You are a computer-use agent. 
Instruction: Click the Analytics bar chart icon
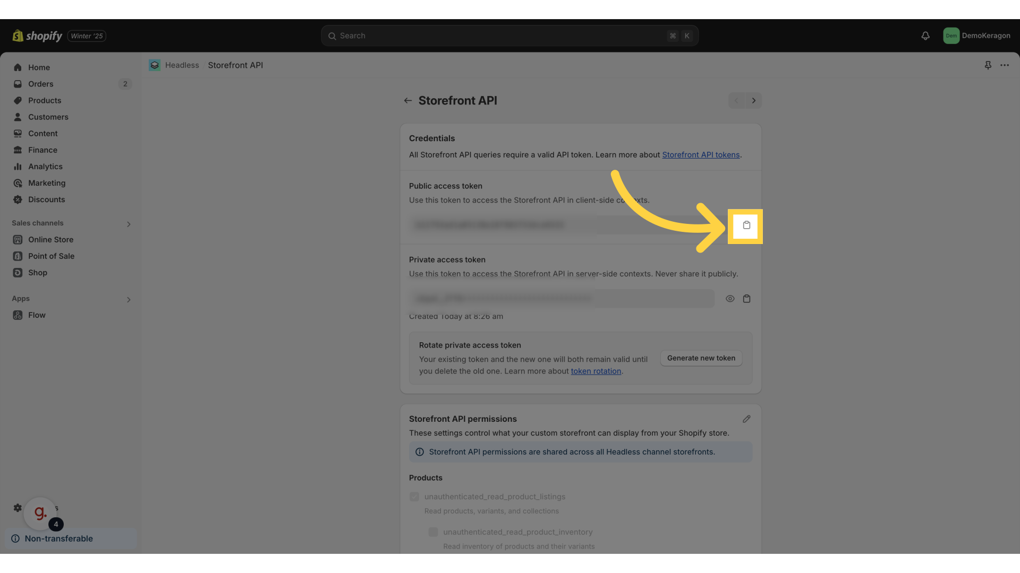point(18,167)
